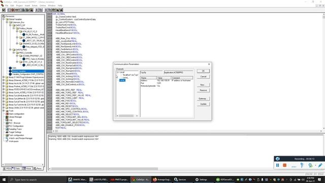Open the Project menu
The height and width of the screenshot is (183, 325).
pos(19,6)
